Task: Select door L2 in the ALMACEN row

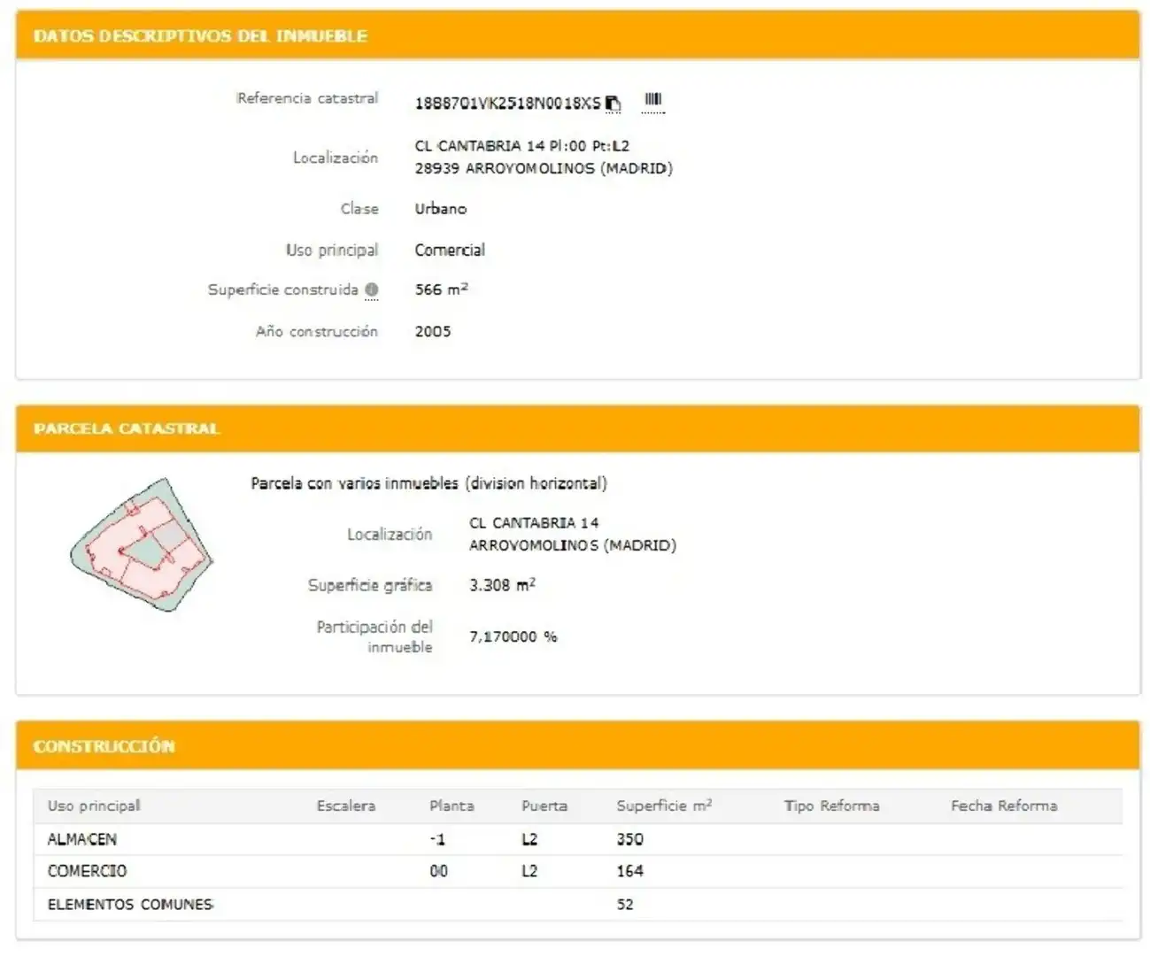Action: 529,839
